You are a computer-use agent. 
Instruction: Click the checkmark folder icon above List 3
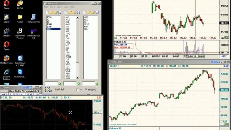[93, 13]
